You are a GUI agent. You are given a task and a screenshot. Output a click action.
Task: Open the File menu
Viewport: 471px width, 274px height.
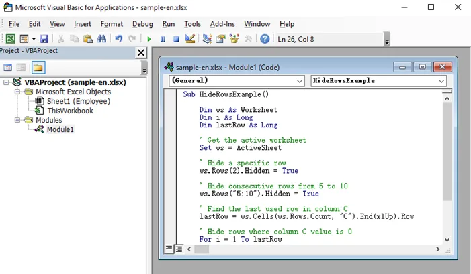pyautogui.click(x=14, y=24)
